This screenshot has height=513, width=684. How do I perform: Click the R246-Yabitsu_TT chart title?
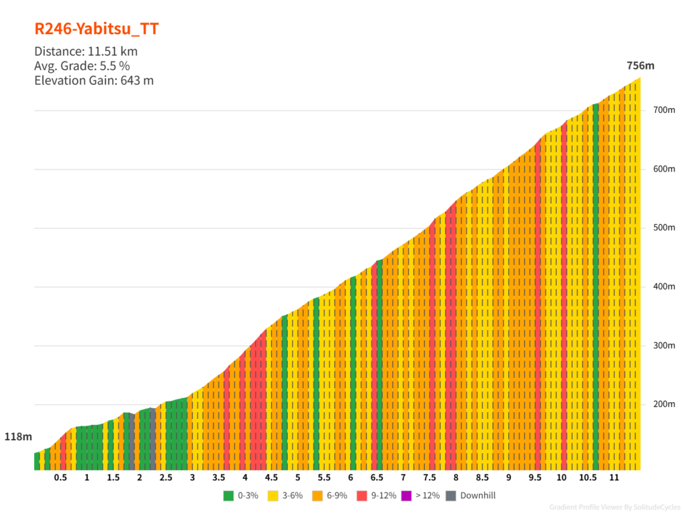point(96,29)
